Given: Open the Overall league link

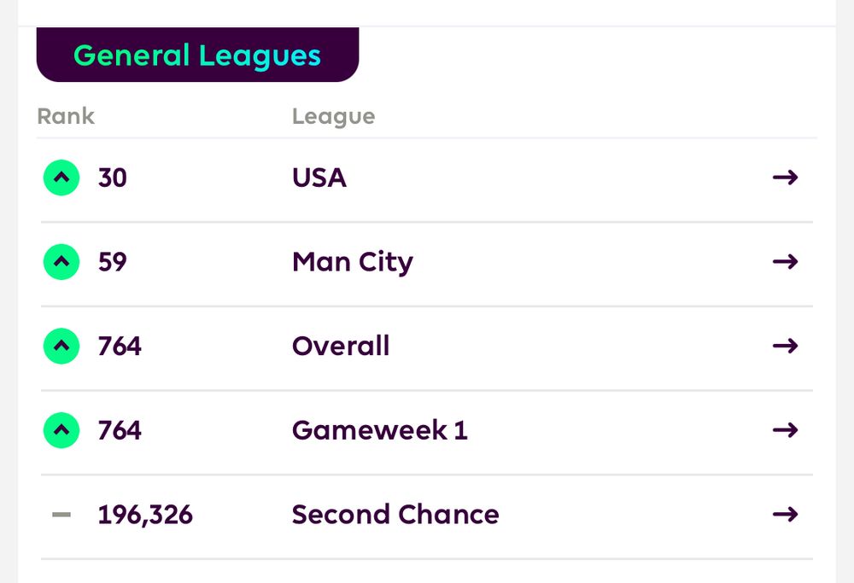Looking at the screenshot, I should tap(341, 346).
